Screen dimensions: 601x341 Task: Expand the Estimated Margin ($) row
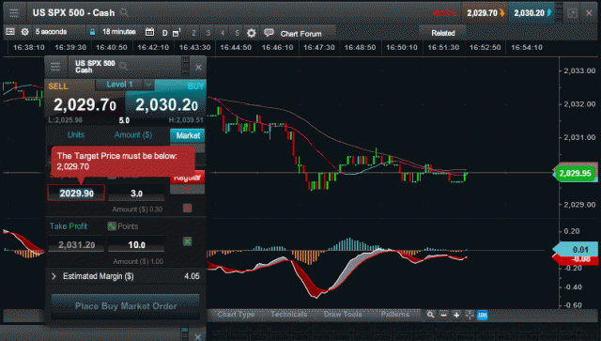(126, 276)
